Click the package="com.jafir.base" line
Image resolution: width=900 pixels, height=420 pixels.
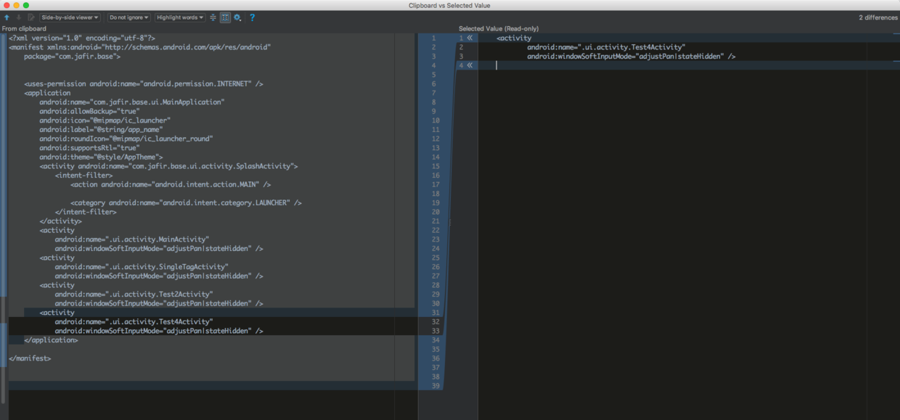pyautogui.click(x=72, y=56)
